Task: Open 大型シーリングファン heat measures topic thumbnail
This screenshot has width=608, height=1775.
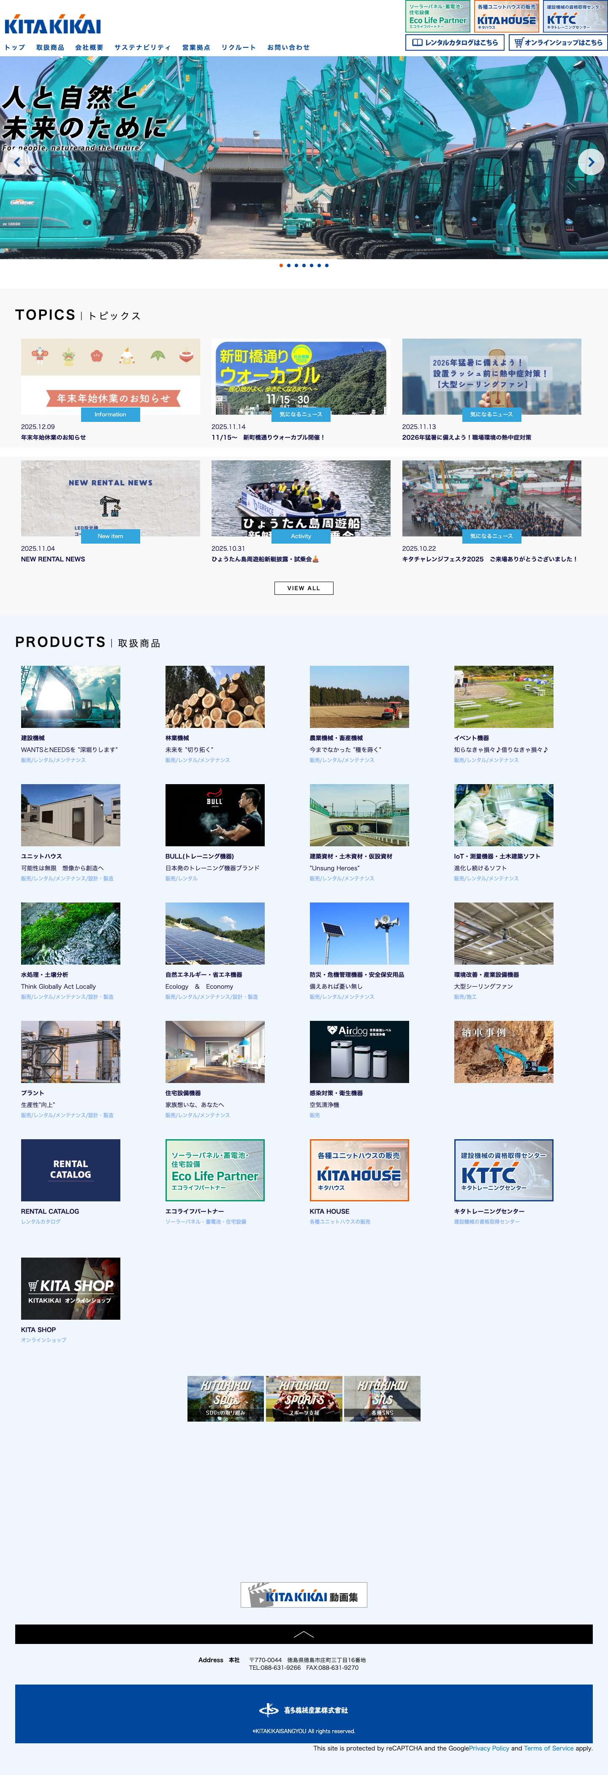Action: 491,376
